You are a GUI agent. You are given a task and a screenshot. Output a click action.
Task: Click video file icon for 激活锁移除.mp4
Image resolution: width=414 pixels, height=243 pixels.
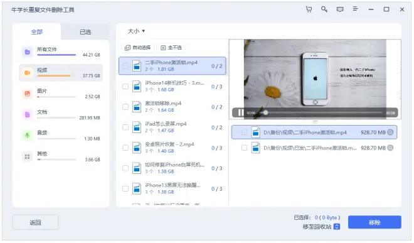(137, 107)
